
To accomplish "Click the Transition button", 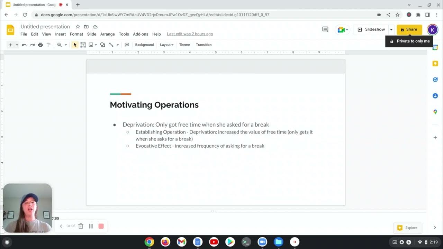I will 204,45.
